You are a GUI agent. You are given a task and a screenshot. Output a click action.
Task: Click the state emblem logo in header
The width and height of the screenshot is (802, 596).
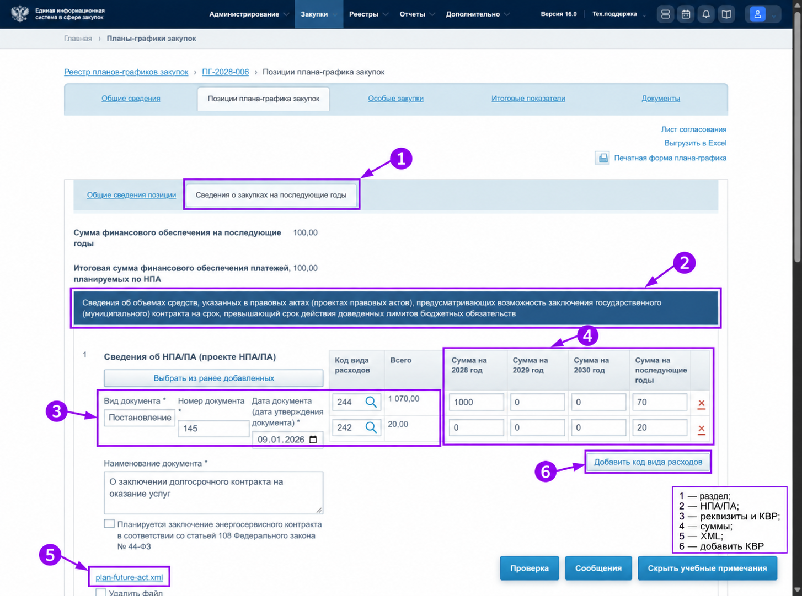(20, 14)
